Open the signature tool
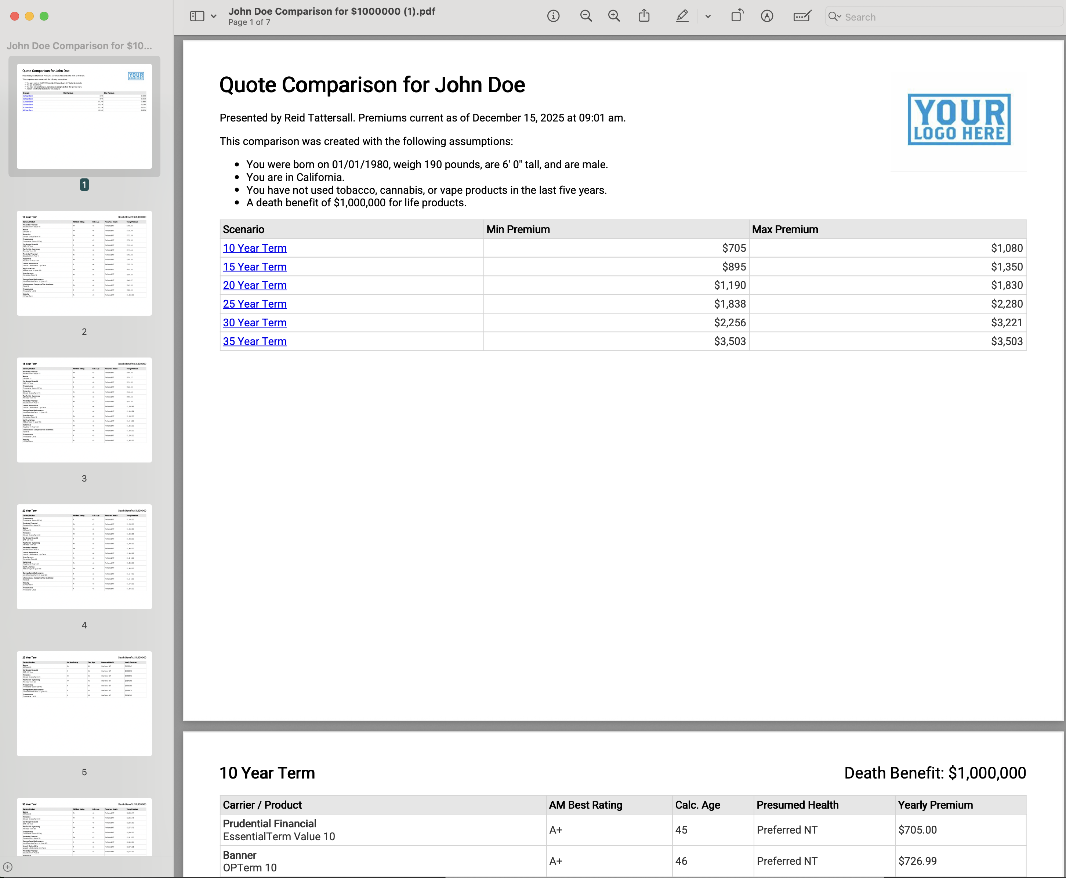The image size is (1066, 878). [767, 16]
